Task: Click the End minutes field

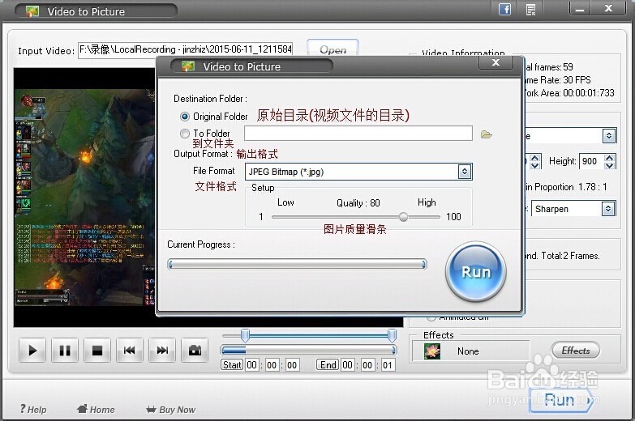Action: point(367,365)
